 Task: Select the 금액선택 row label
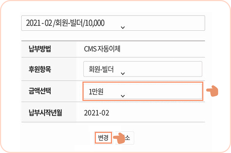40,91
